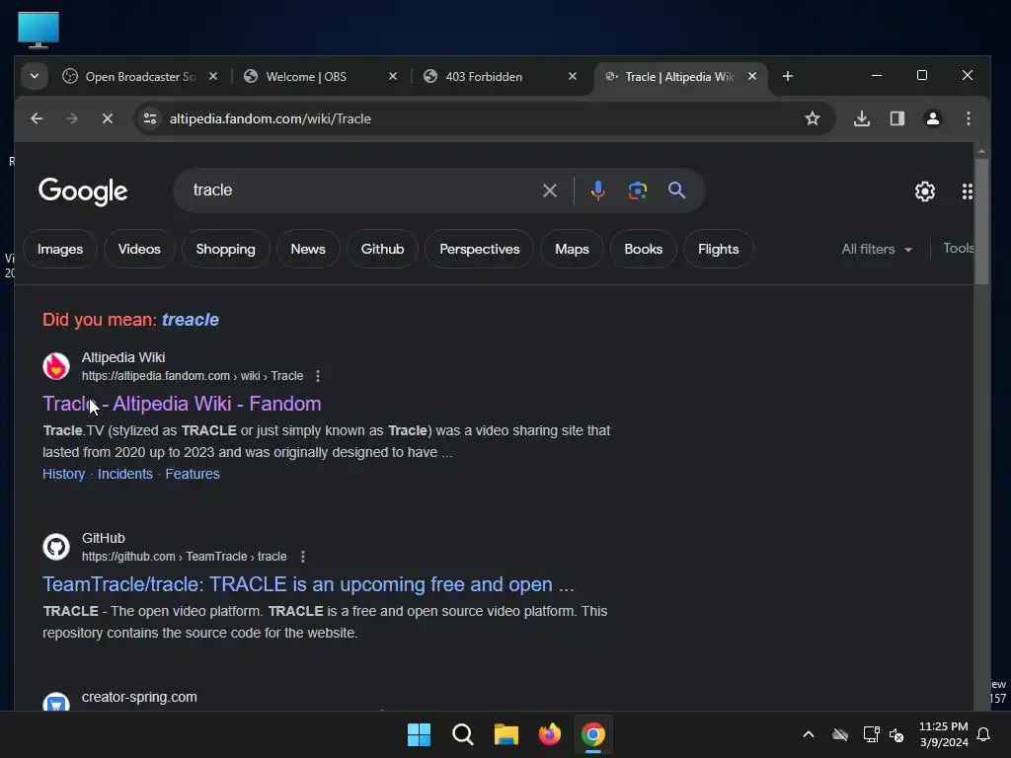Screen dimensions: 1011x758
Task: Filter results by News
Action: (308, 249)
